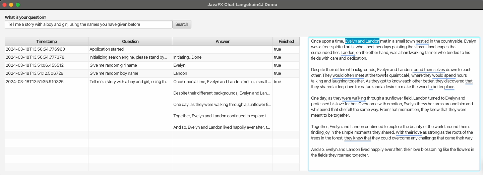Image resolution: width=483 pixels, height=175 pixels.
Task: Sort table by Timestamp column header
Action: click(x=47, y=41)
